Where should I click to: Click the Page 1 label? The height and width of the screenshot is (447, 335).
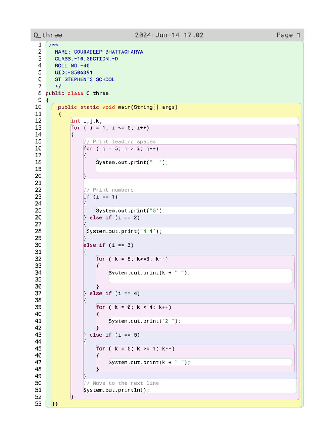tap(288, 35)
